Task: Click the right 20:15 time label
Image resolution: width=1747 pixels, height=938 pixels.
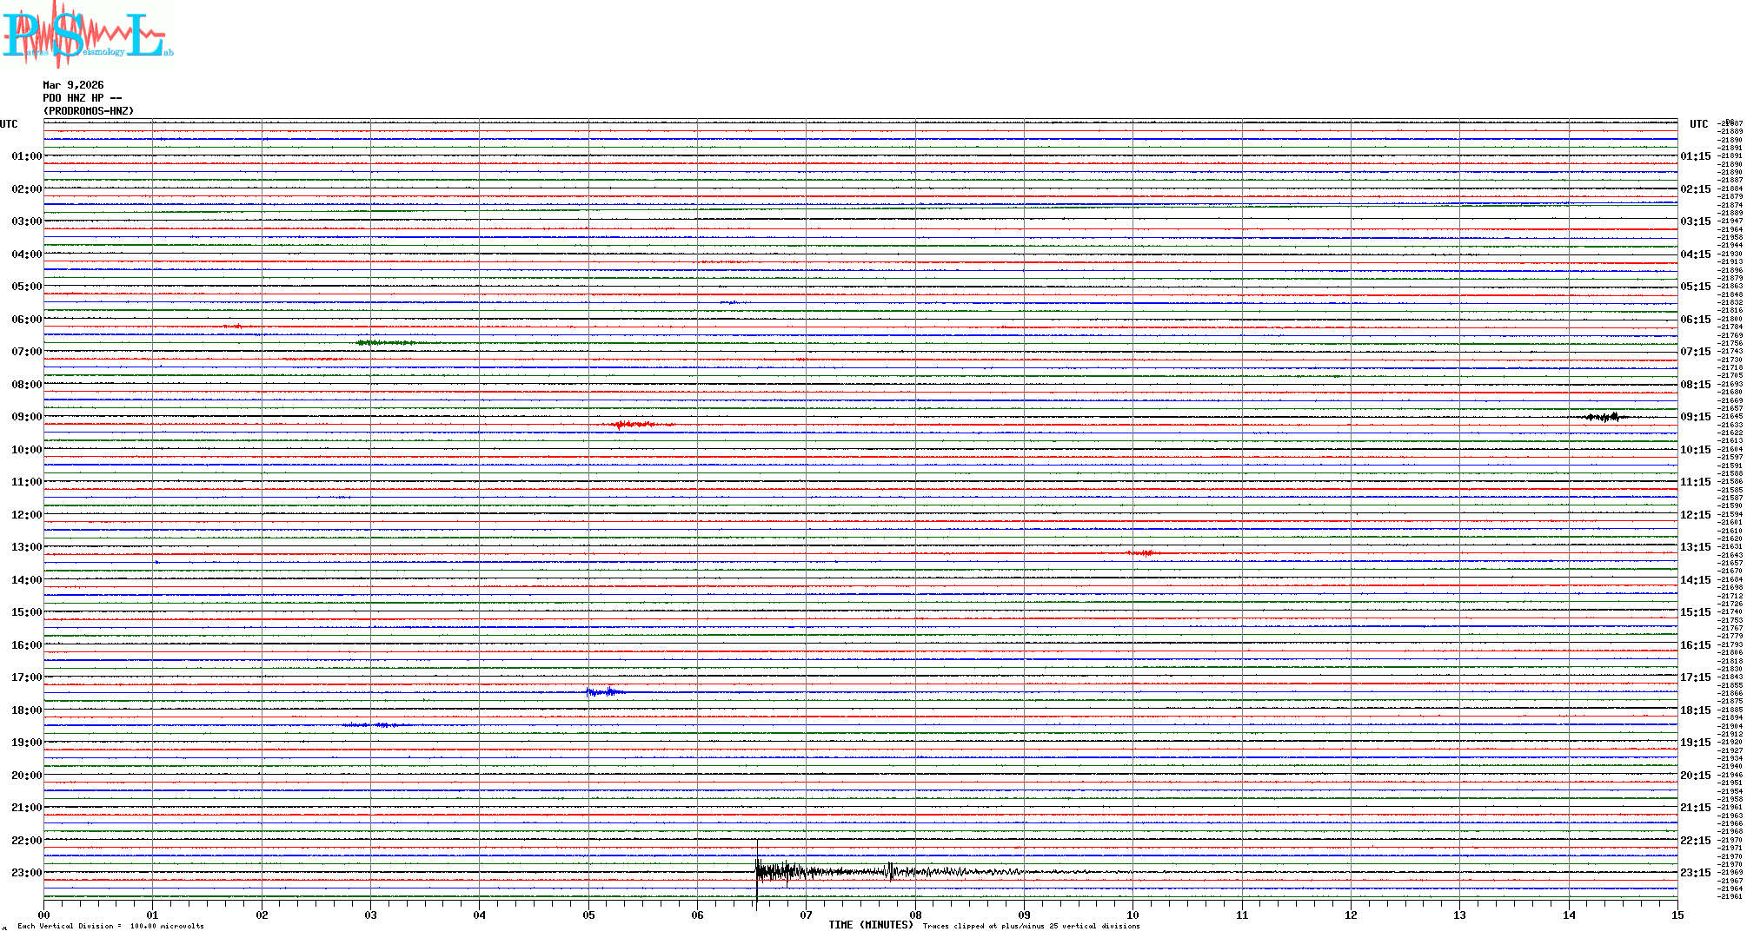Action: 1695,776
